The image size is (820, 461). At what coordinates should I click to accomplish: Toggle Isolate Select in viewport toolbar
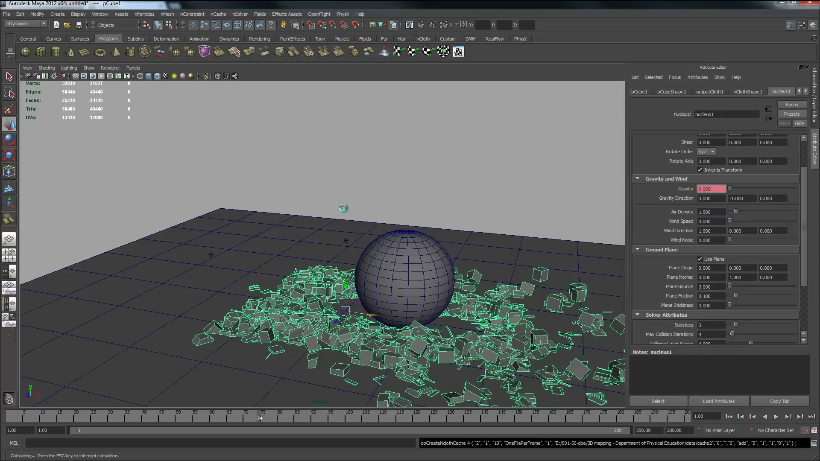(x=205, y=76)
